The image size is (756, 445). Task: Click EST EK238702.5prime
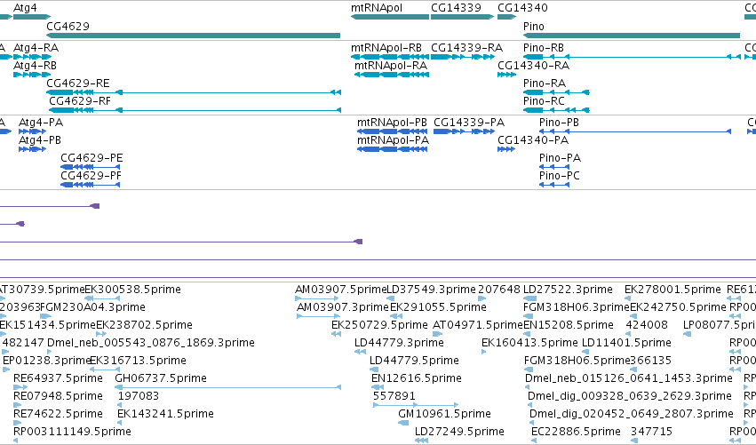(144, 325)
